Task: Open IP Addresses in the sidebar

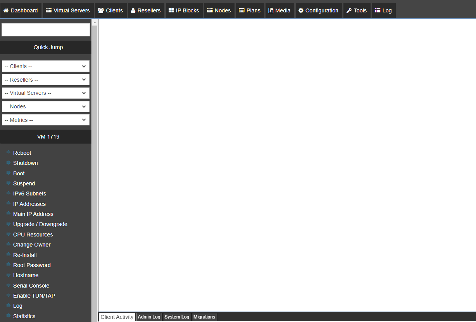Action: pos(29,204)
